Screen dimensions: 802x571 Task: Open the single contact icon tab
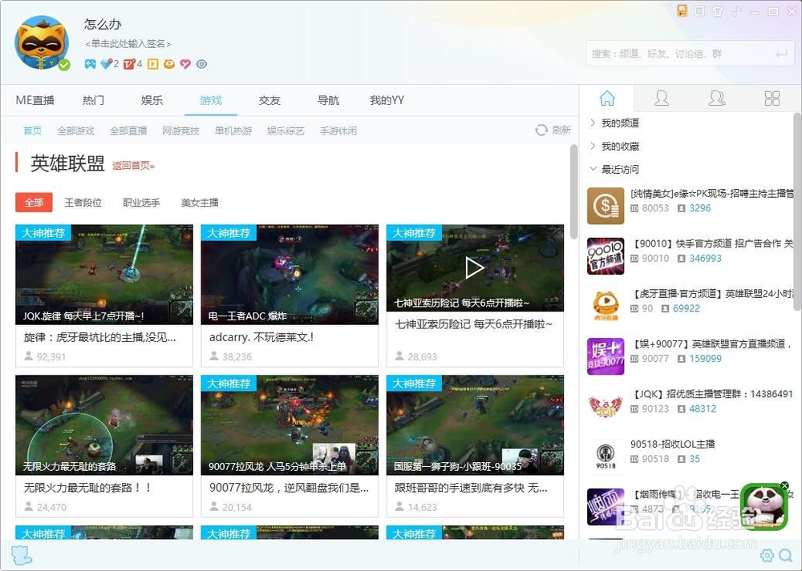coord(662,98)
